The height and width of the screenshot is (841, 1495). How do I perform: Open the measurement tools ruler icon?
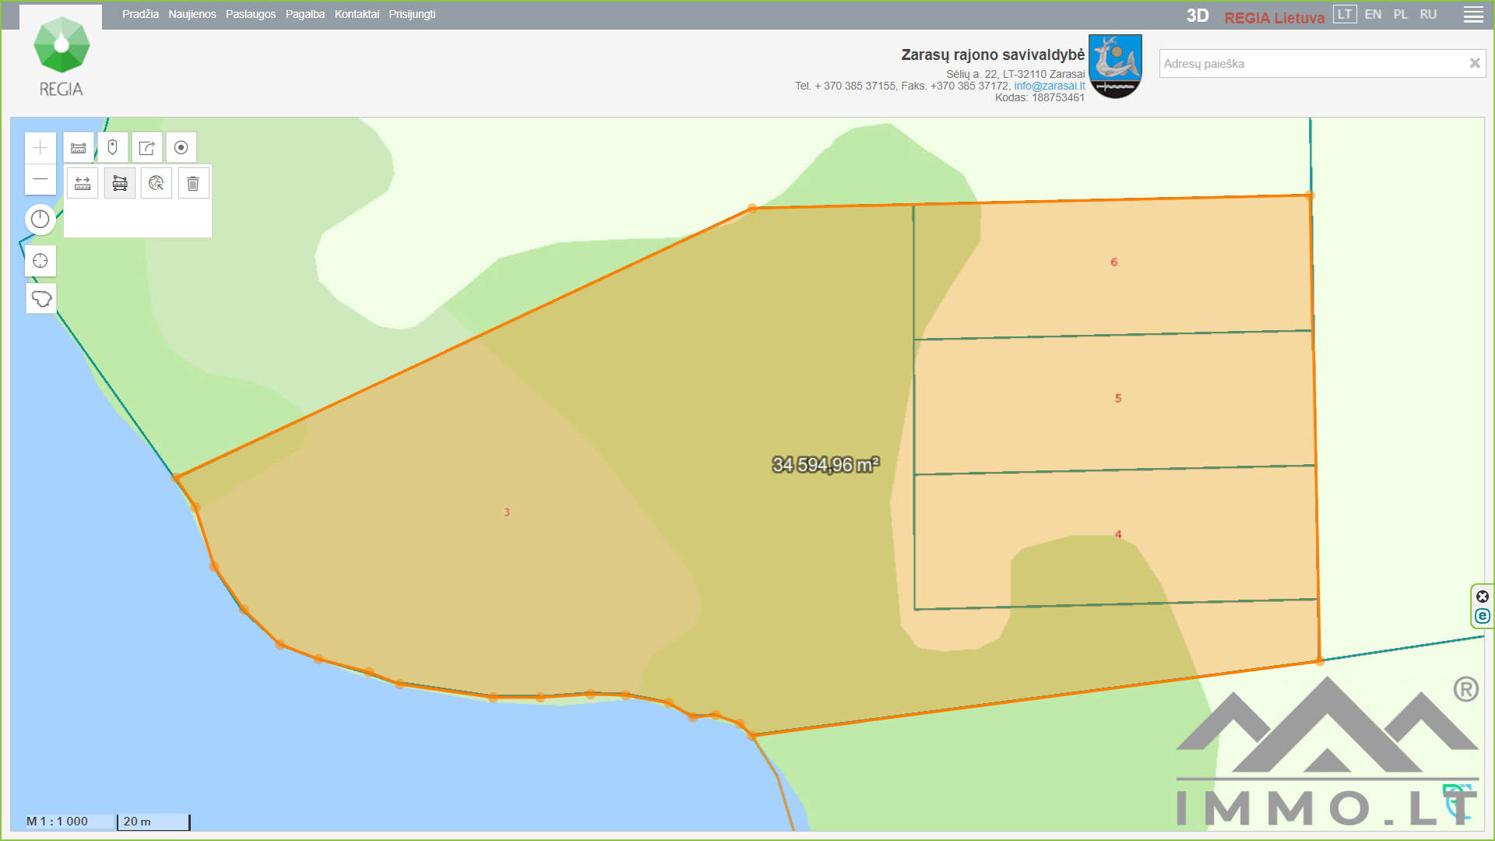79,148
